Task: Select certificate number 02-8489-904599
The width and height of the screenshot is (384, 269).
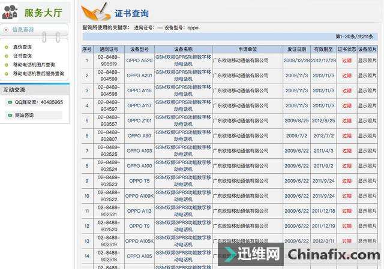Action: tap(109, 75)
